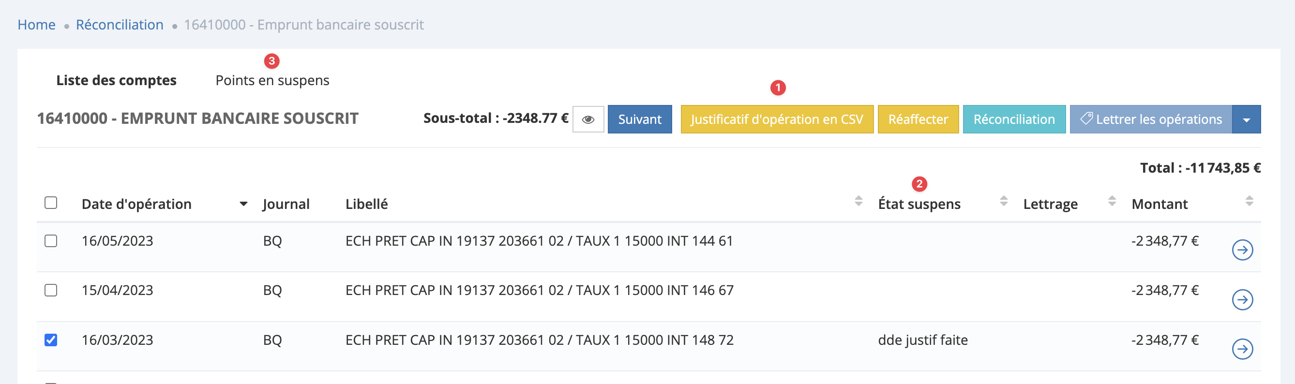Click the Total : -11 743,85 € value
This screenshot has height=384, width=1295.
(x=1201, y=168)
